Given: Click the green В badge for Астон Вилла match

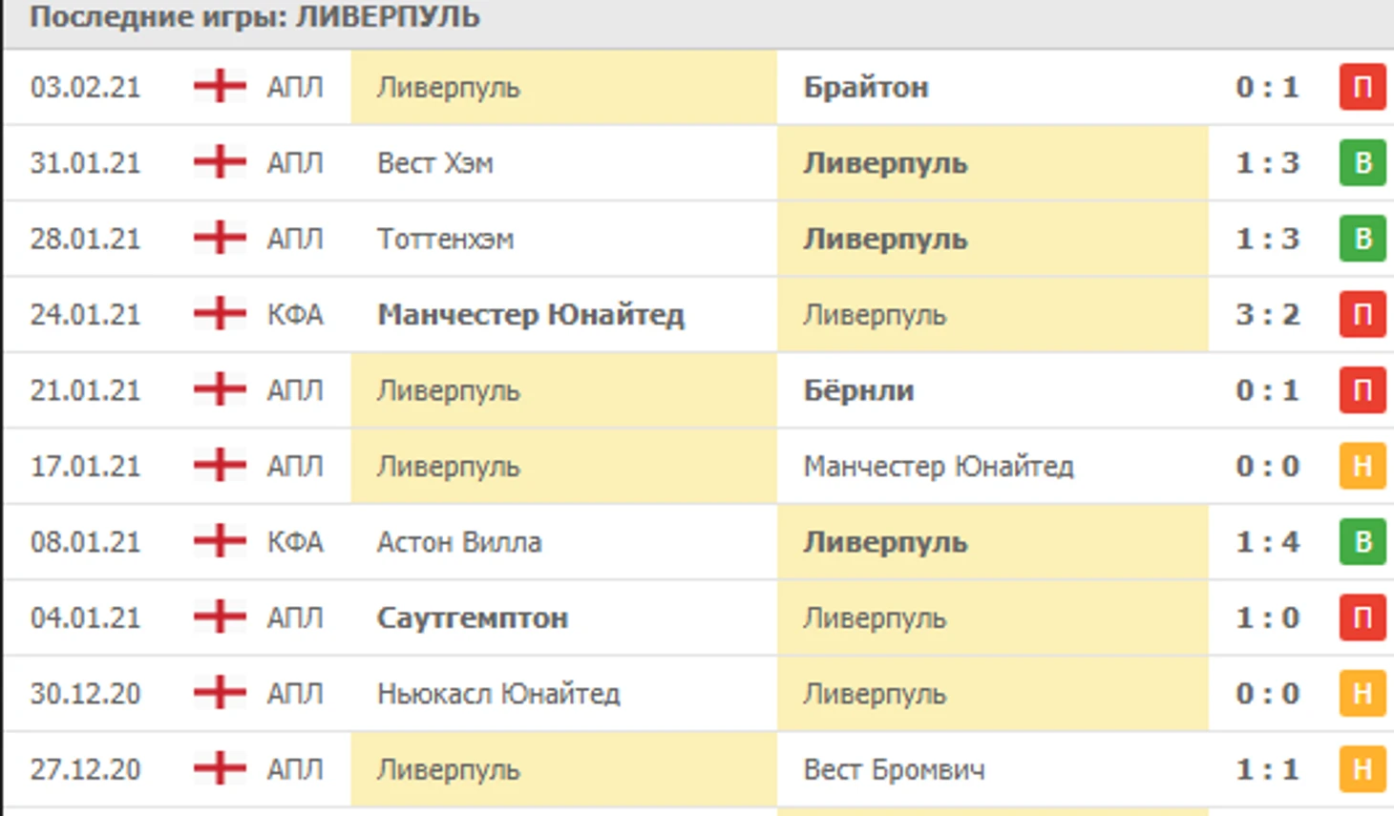Looking at the screenshot, I should 1362,541.
